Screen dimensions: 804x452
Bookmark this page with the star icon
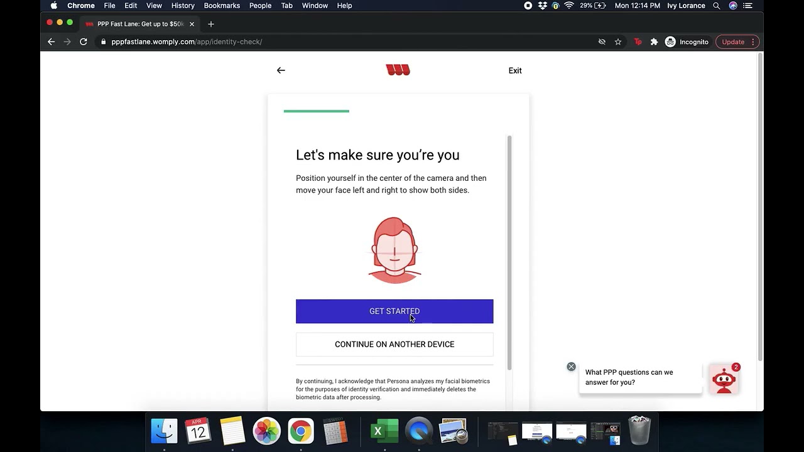click(x=618, y=41)
